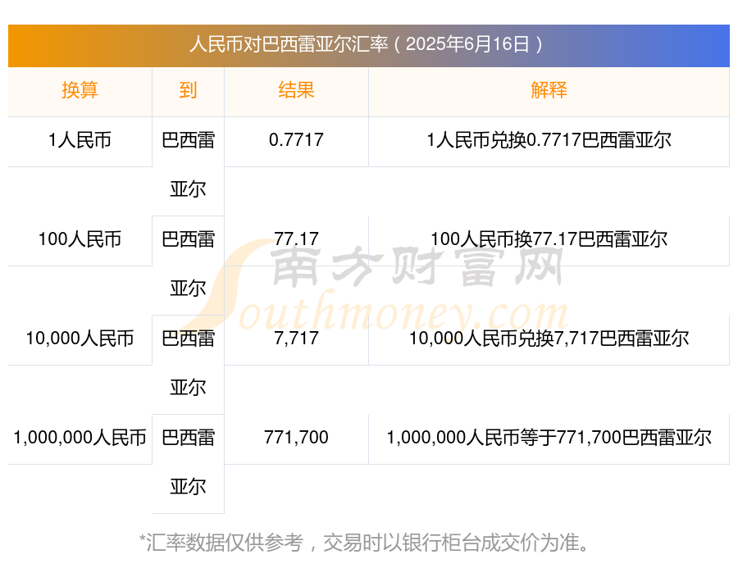The image size is (738, 568).
Task: Click the 巴西雷亚尔 cell in the 100人民币 row
Action: pyautogui.click(x=188, y=264)
